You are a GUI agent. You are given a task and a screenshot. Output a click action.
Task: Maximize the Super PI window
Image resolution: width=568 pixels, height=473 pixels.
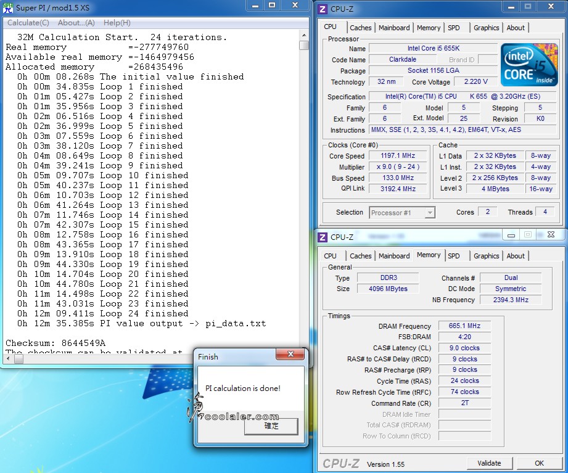272,6
